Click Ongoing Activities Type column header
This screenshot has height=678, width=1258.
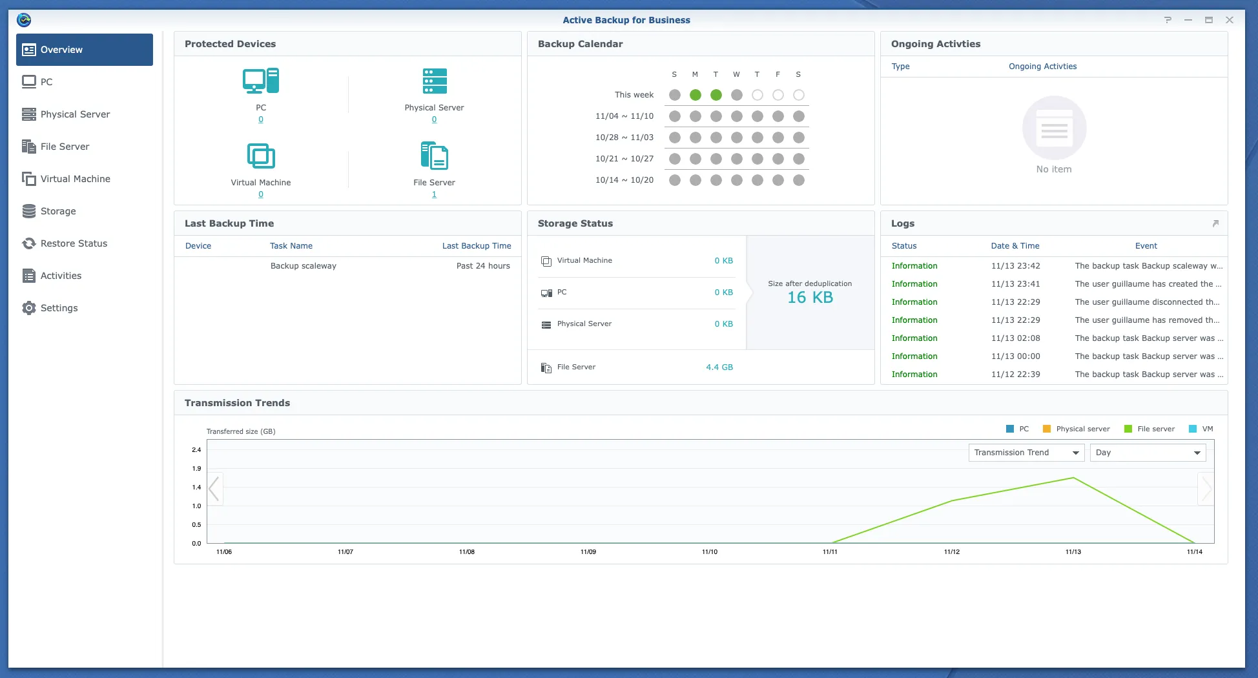pos(900,67)
